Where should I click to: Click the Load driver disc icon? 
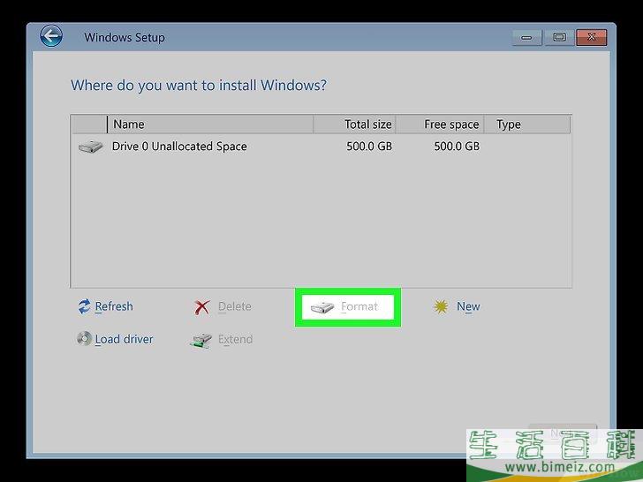tap(84, 339)
